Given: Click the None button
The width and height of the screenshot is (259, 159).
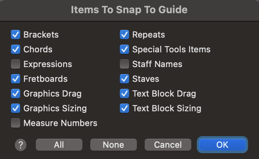Looking at the screenshot, I should (x=114, y=145).
